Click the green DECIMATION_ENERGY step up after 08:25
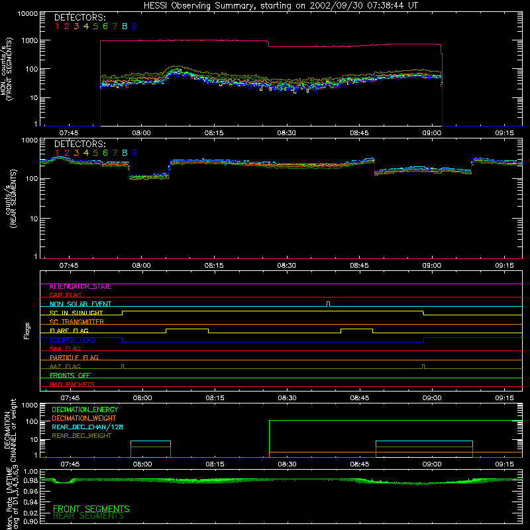 pos(270,438)
